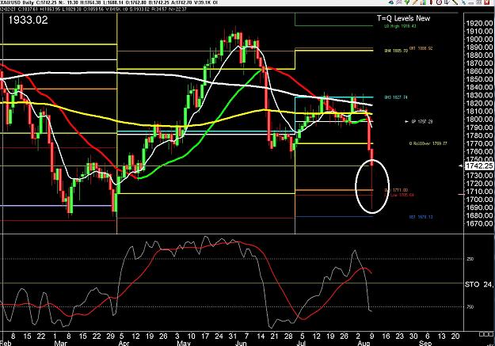495x346 pixels.
Task: Click the date 31 on the time axis
Action: [233, 336]
